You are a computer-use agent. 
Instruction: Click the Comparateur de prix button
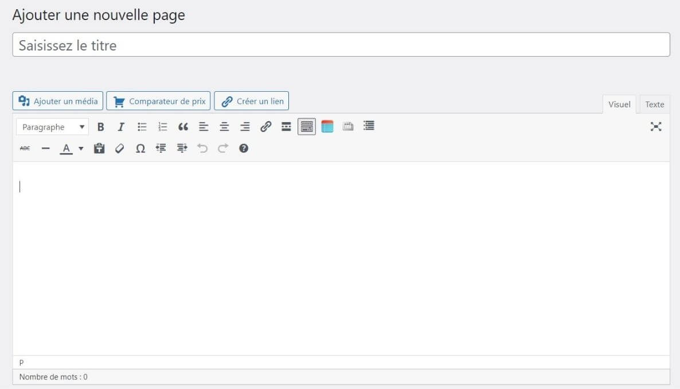click(158, 101)
